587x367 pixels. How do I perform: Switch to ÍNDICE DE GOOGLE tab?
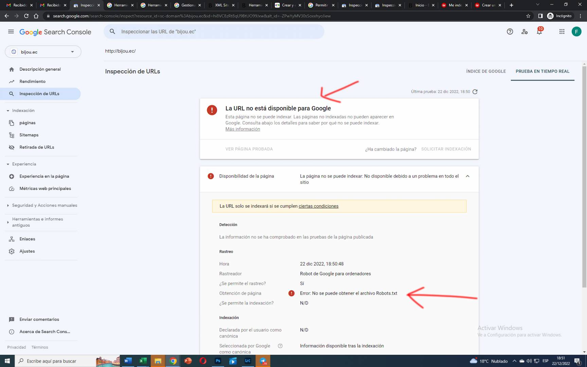(x=486, y=71)
